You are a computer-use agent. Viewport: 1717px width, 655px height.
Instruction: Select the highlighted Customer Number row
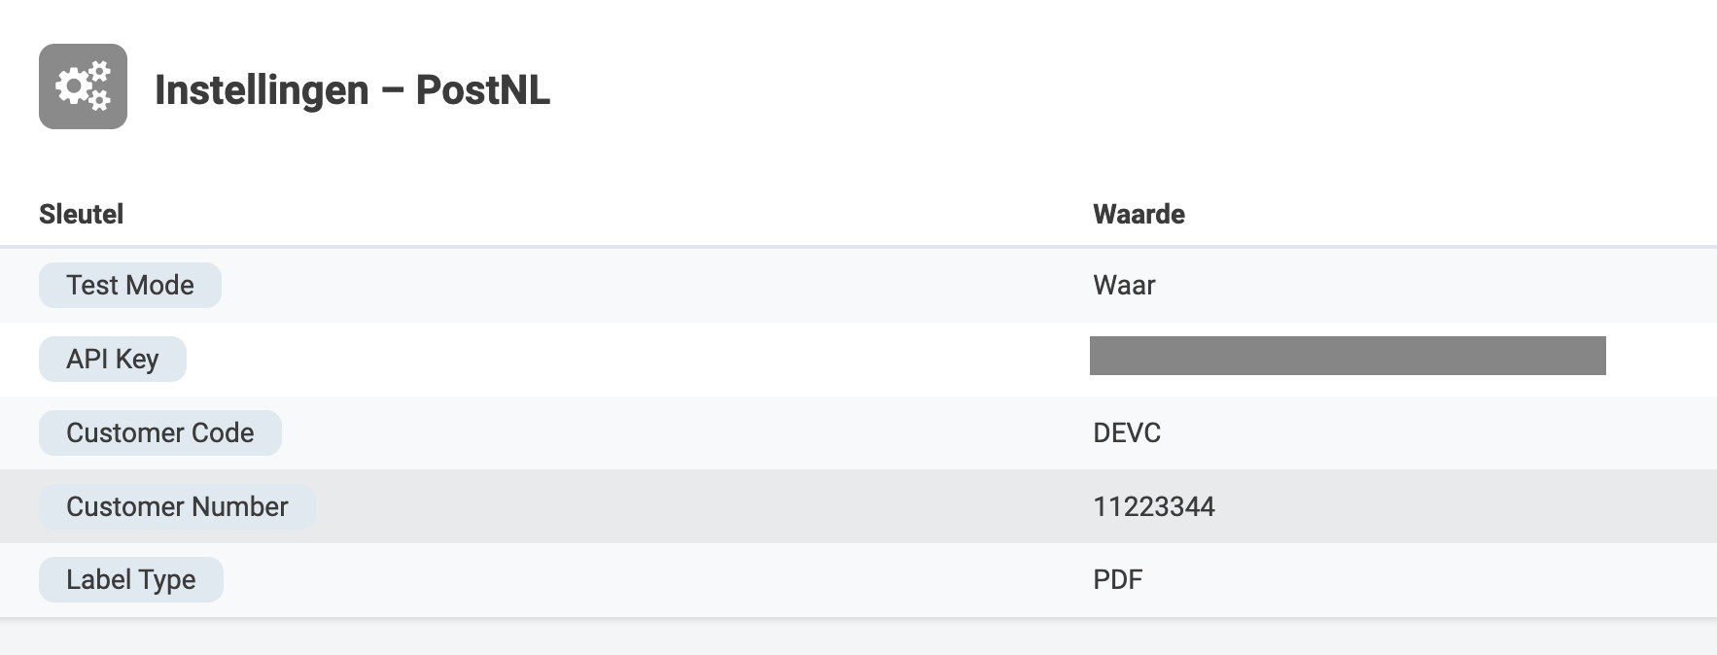click(x=858, y=506)
